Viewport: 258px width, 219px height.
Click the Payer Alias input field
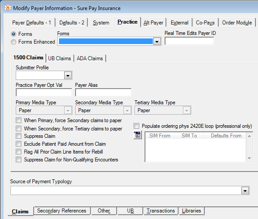pos(103,92)
